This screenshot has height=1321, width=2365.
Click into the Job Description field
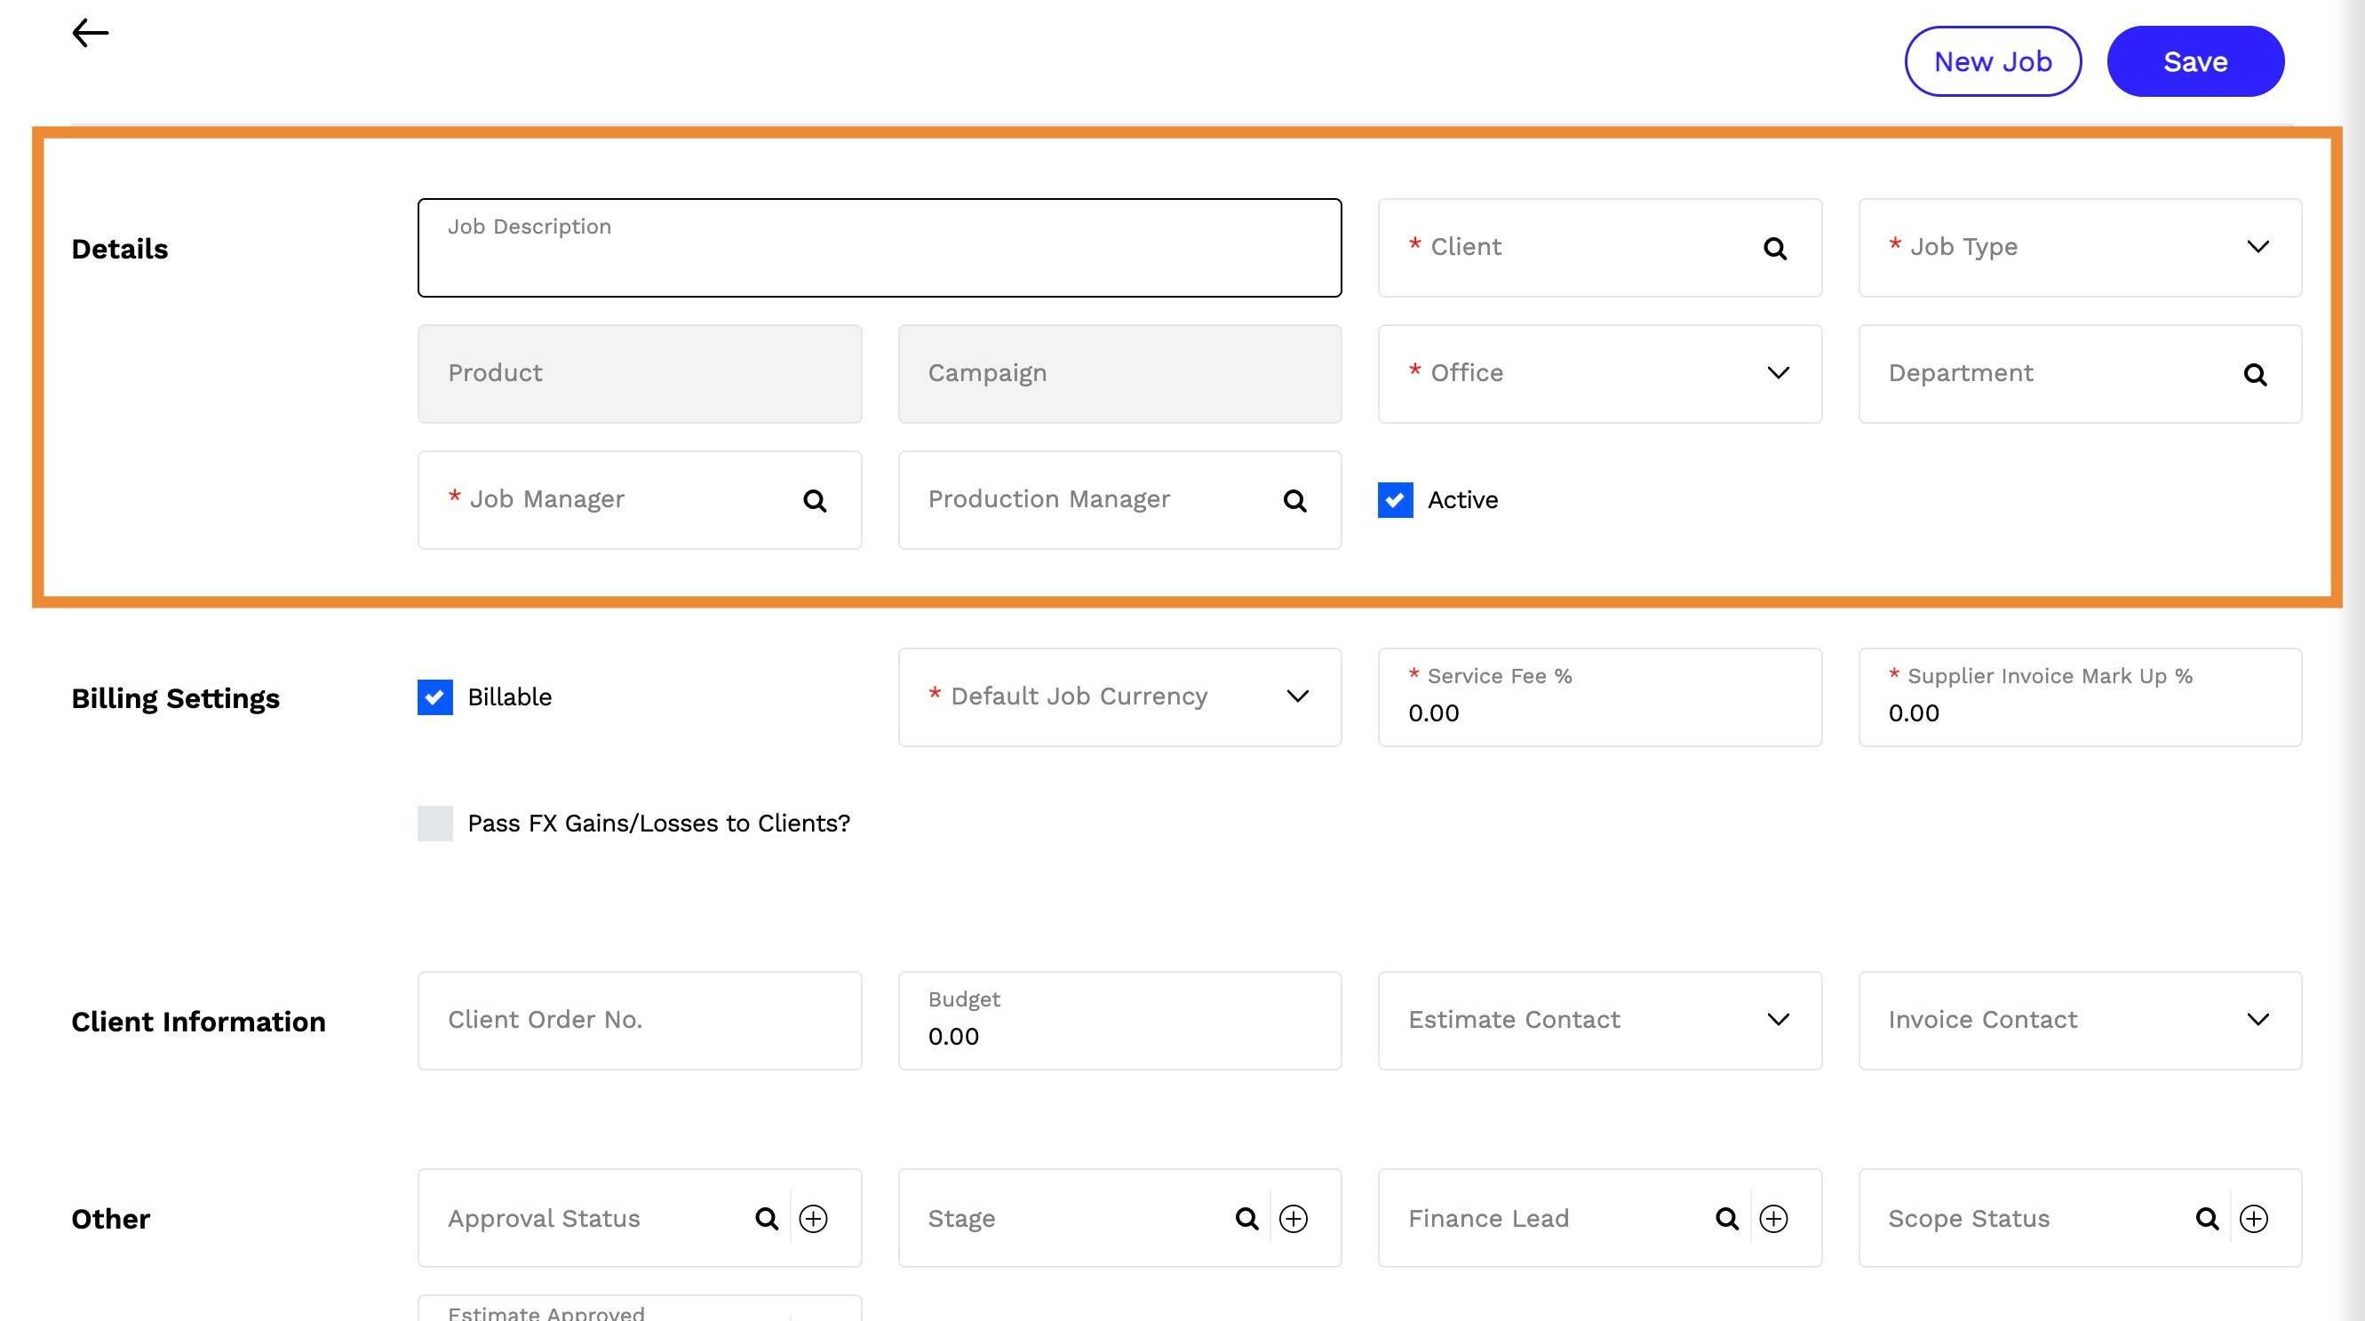[x=879, y=257]
